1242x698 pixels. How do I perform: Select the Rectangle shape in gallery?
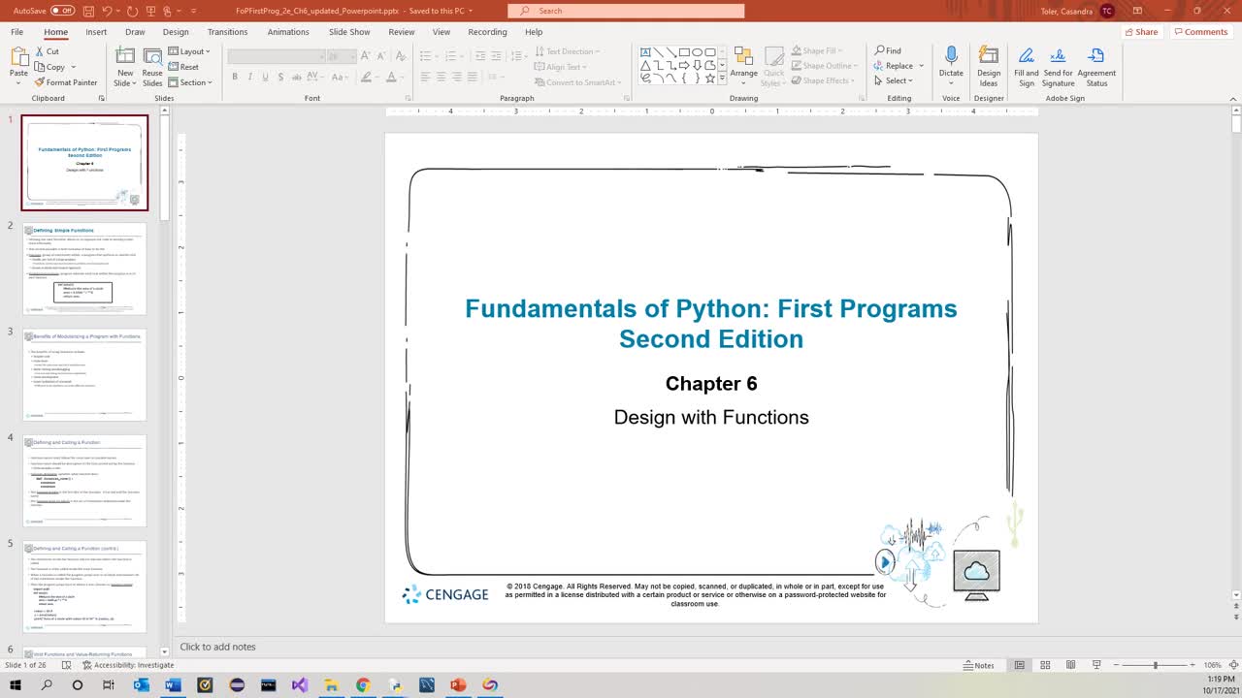684,52
